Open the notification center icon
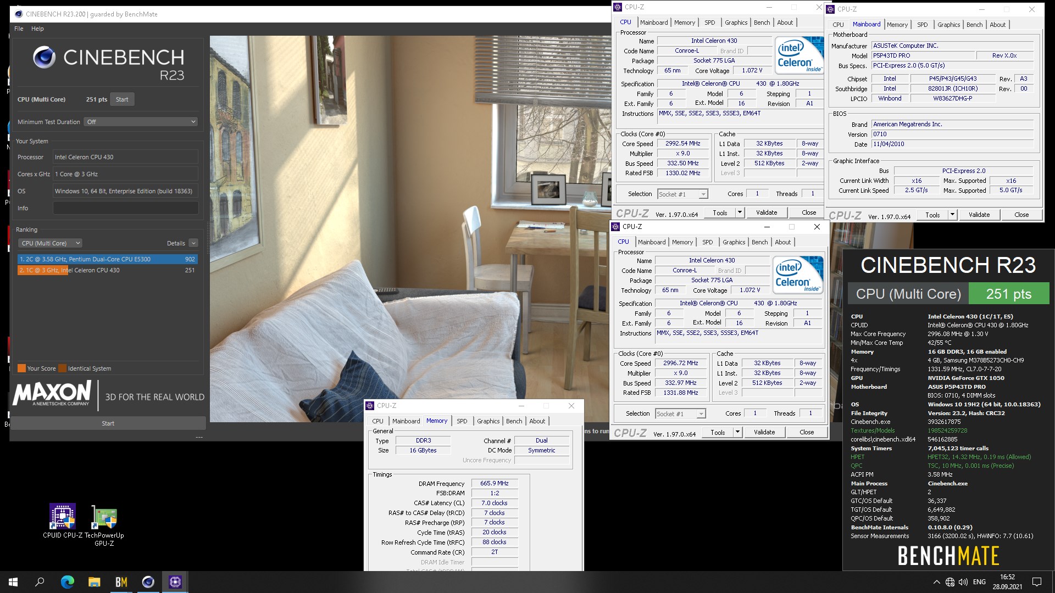The width and height of the screenshot is (1055, 593). click(x=1037, y=582)
